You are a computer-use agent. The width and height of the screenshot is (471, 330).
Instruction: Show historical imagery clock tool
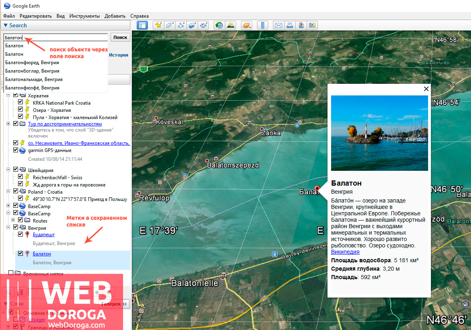[219, 25]
